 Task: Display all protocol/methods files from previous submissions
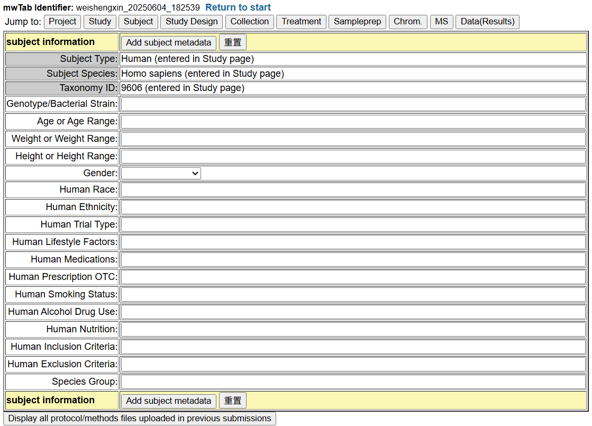[x=140, y=419]
